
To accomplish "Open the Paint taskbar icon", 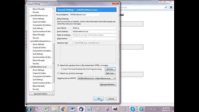I will 98,109.
